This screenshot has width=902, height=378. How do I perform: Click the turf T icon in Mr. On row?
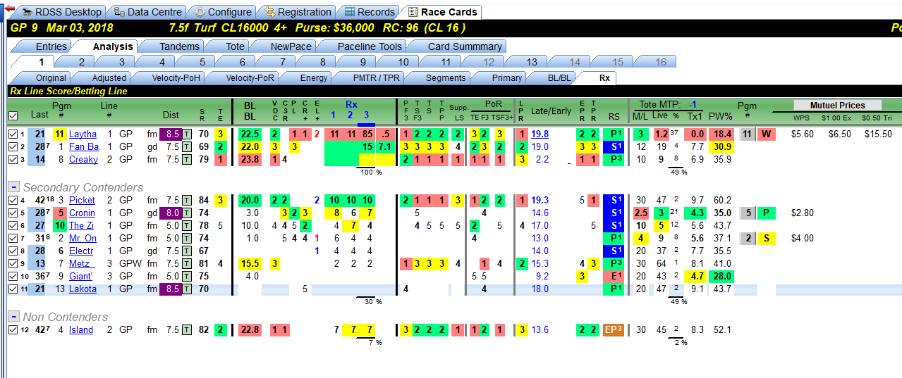pos(187,238)
